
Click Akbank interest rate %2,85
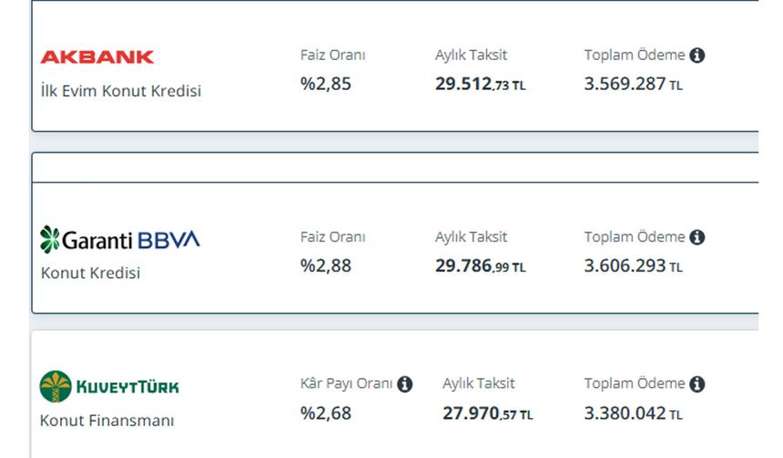(x=326, y=84)
